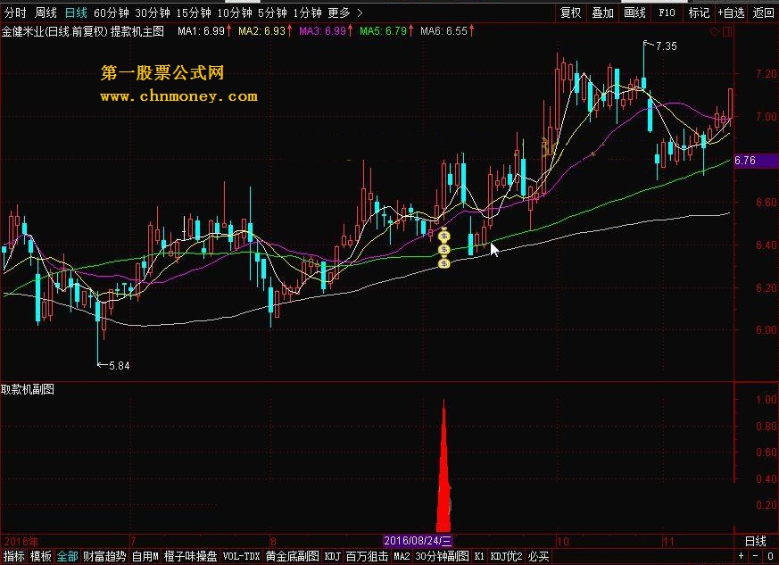This screenshot has height=565, width=779.
Task: Click the split-window square icon
Action: [x=727, y=32]
